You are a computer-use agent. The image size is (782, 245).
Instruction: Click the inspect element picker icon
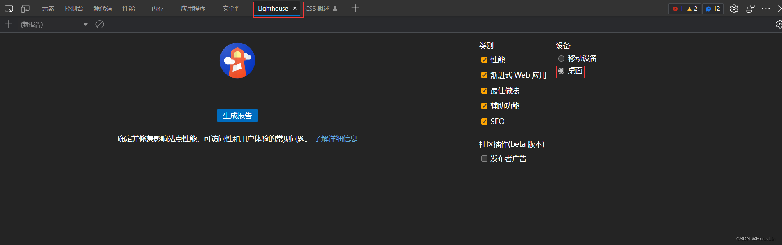pos(9,9)
